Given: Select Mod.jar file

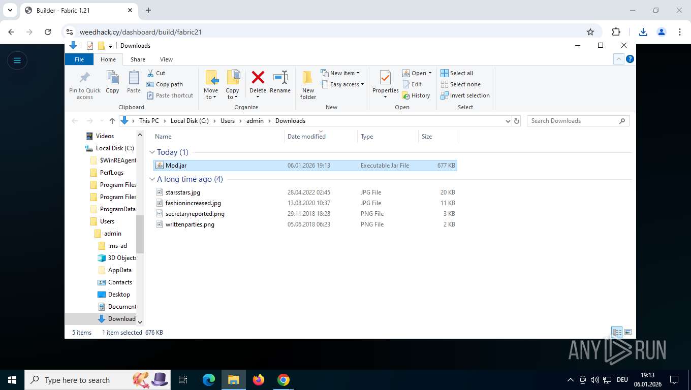Looking at the screenshot, I should 305,166.
